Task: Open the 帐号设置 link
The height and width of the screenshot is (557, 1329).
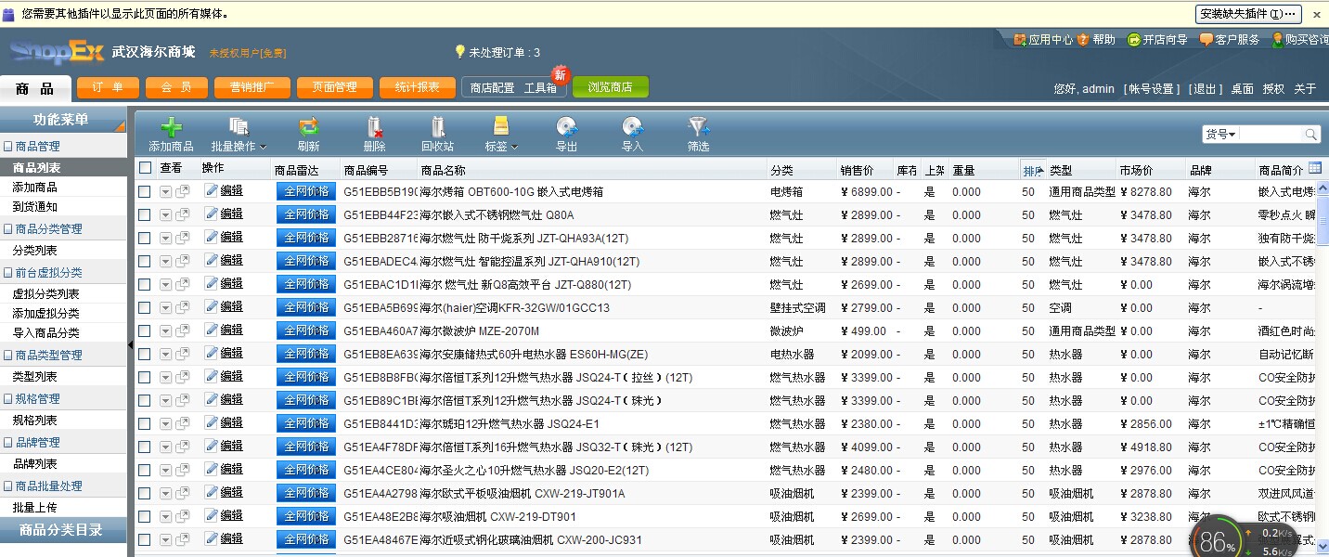Action: [1152, 89]
